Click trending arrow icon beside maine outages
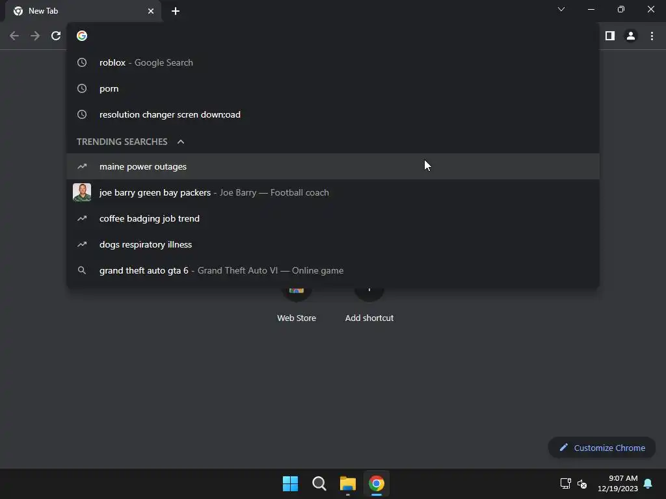Screen dimensions: 666x499 (x=81, y=166)
